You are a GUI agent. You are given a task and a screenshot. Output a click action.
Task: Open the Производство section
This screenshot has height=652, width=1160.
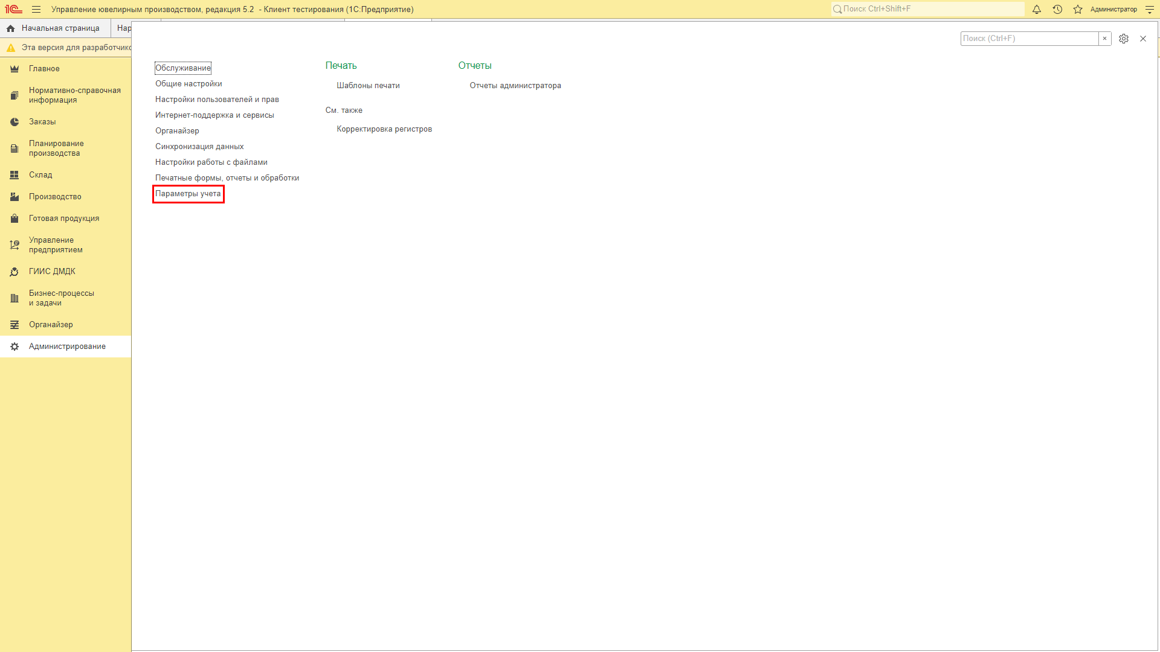65,197
